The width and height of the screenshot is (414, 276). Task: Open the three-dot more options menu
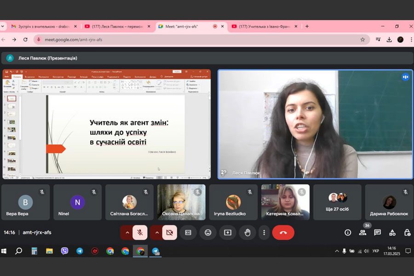coord(264,233)
